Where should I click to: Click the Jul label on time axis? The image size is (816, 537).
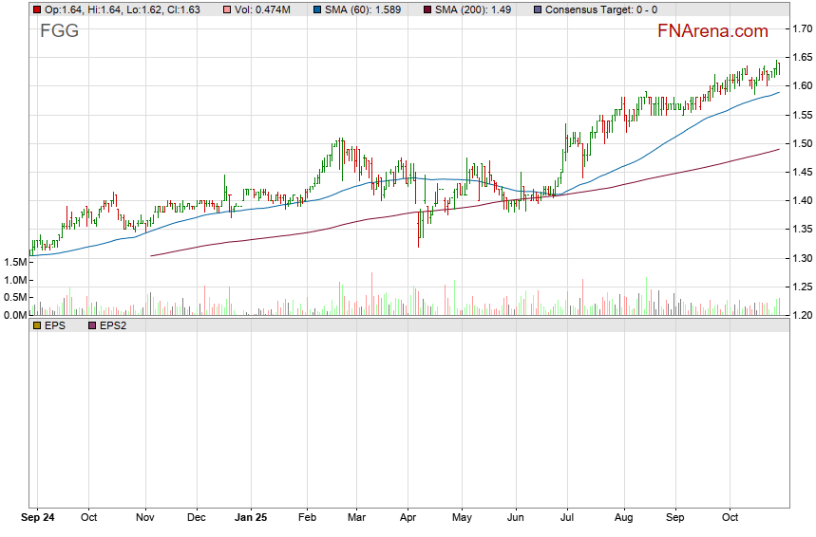click(x=569, y=518)
